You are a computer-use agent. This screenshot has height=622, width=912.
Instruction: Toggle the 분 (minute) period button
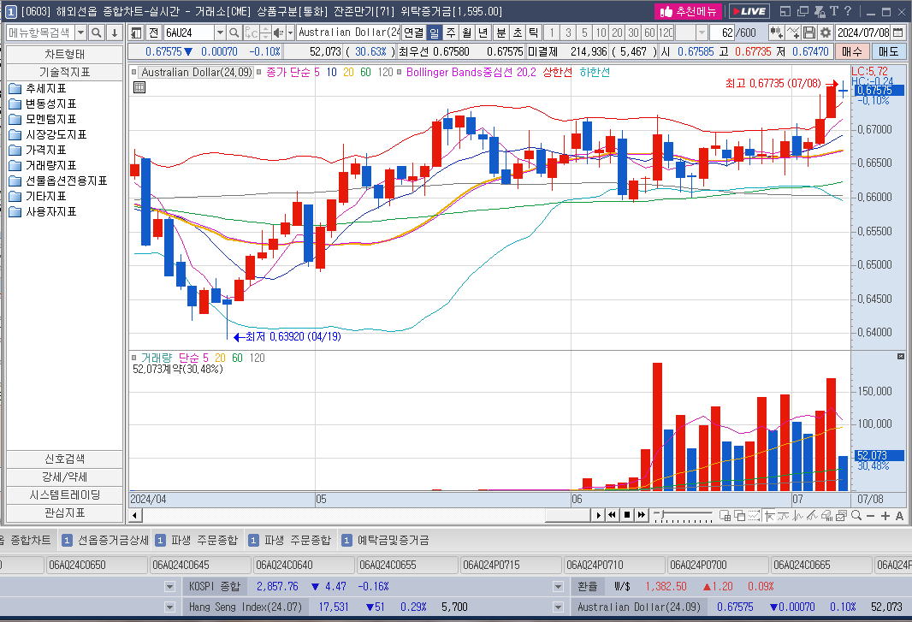coord(501,33)
